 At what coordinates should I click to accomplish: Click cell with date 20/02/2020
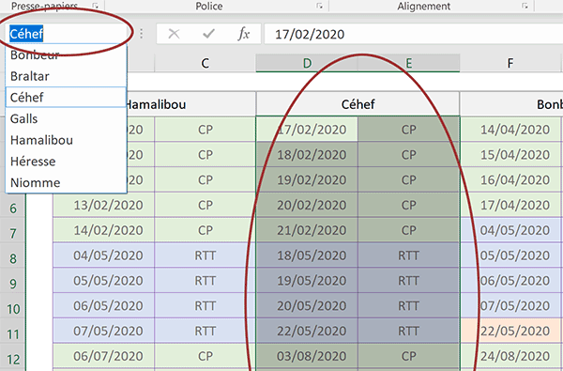pyautogui.click(x=307, y=205)
